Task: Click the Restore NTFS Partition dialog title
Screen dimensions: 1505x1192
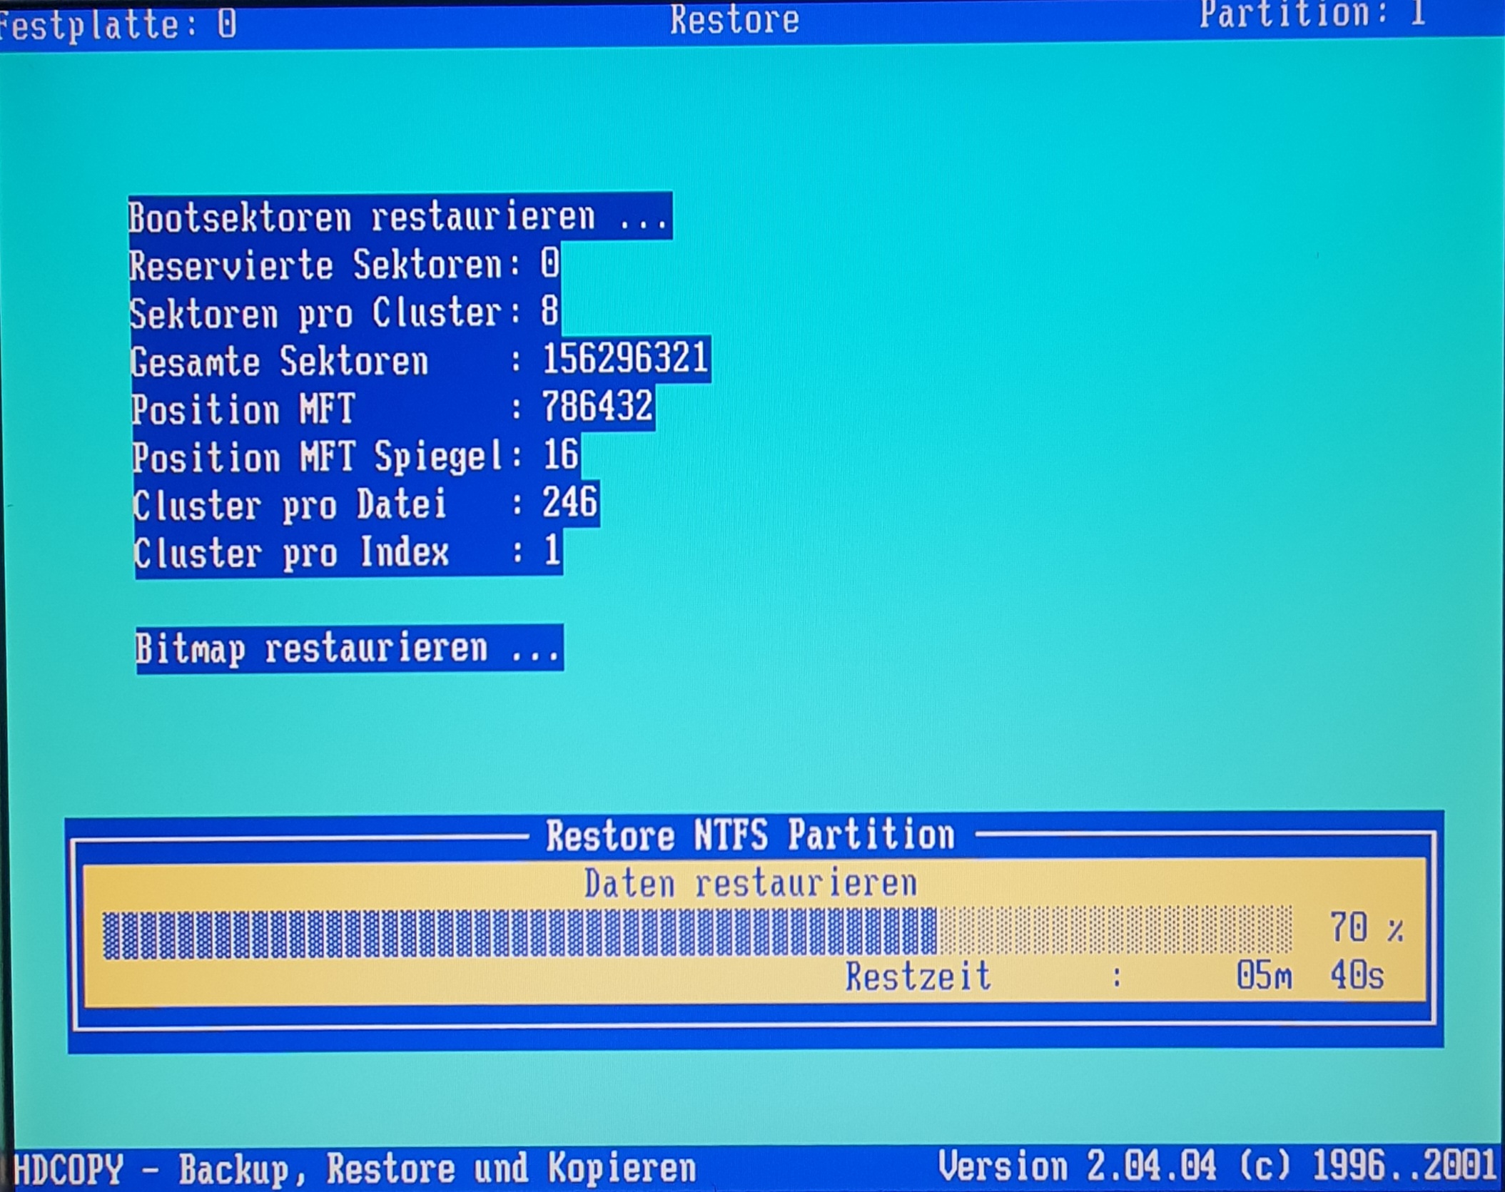Action: coord(749,835)
